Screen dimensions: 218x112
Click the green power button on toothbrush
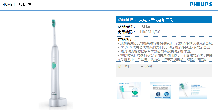pos(54,66)
